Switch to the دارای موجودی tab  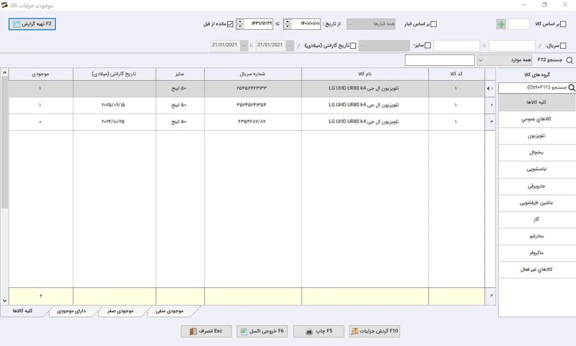click(x=71, y=311)
